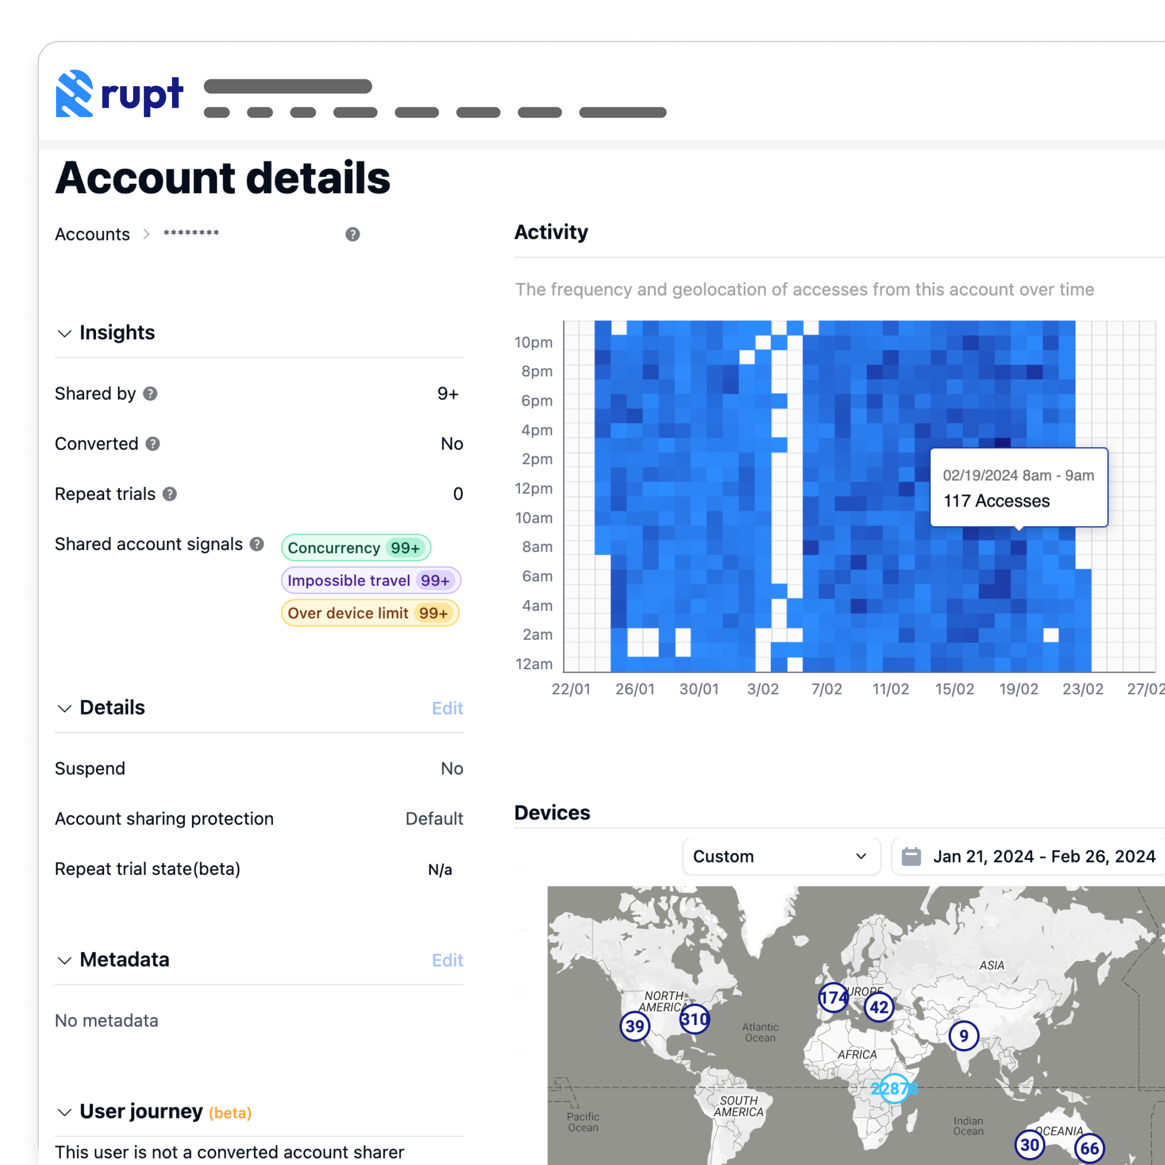Select map cluster marker 9 in Asia
Image resolution: width=1165 pixels, height=1165 pixels.
964,1036
